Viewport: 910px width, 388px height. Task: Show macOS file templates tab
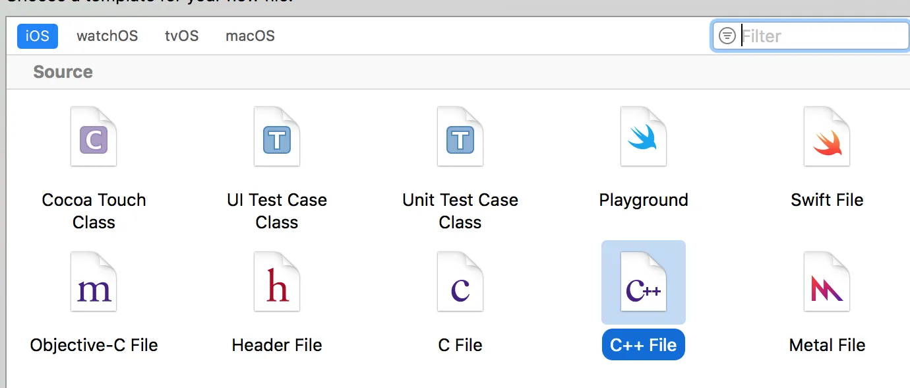(x=250, y=36)
